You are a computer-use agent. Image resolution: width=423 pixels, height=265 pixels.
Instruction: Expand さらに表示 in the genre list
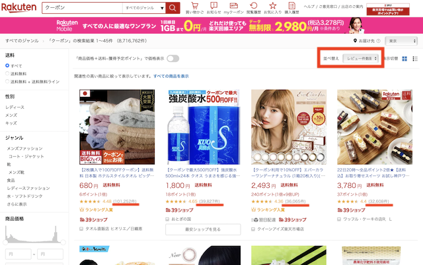(x=17, y=204)
